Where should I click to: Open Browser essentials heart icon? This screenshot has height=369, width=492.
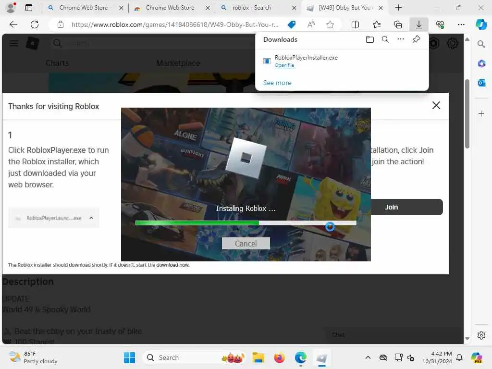click(440, 25)
